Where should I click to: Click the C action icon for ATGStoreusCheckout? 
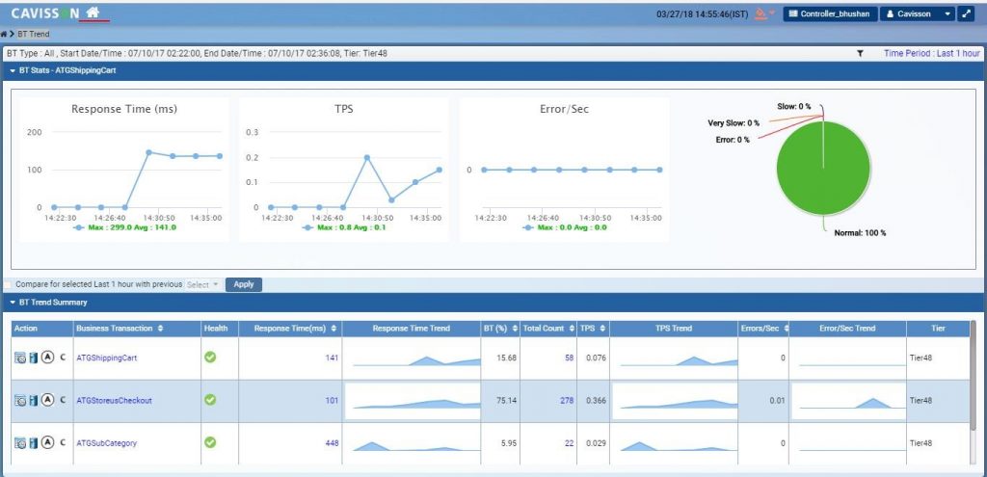tap(63, 400)
